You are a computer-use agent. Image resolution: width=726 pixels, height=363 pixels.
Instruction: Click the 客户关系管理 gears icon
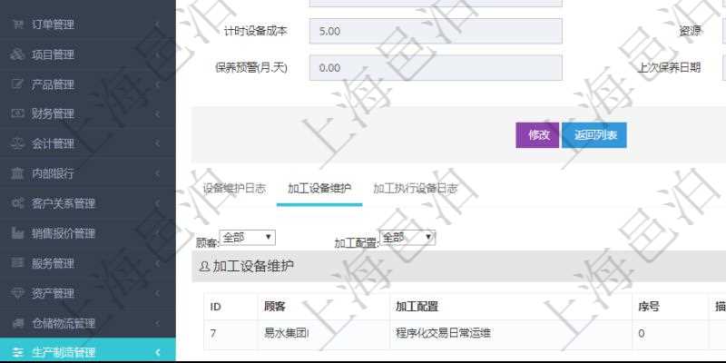coord(17,203)
